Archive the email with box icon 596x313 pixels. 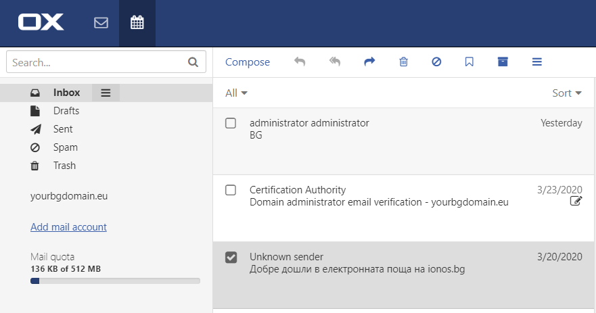[503, 62]
